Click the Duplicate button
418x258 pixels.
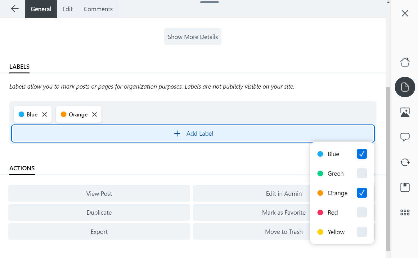[x=99, y=212]
